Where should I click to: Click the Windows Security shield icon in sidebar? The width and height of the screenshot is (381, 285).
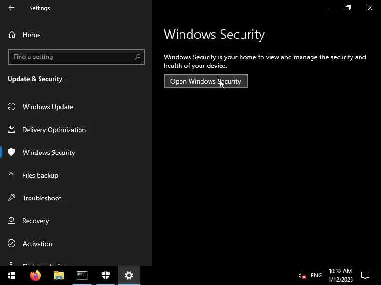point(11,152)
